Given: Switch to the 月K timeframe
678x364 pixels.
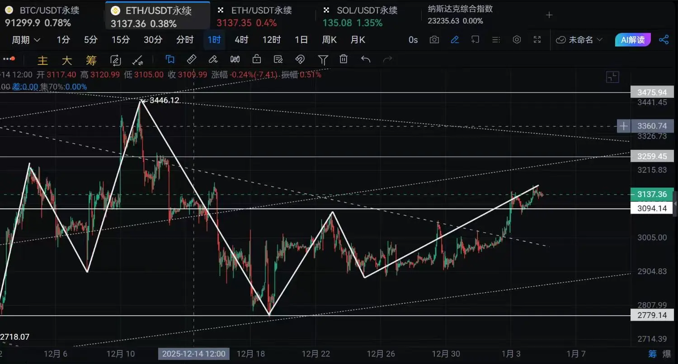Looking at the screenshot, I should (358, 40).
